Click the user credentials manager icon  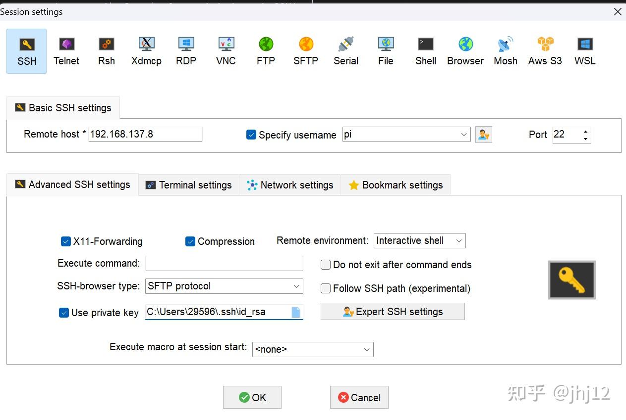tap(483, 135)
